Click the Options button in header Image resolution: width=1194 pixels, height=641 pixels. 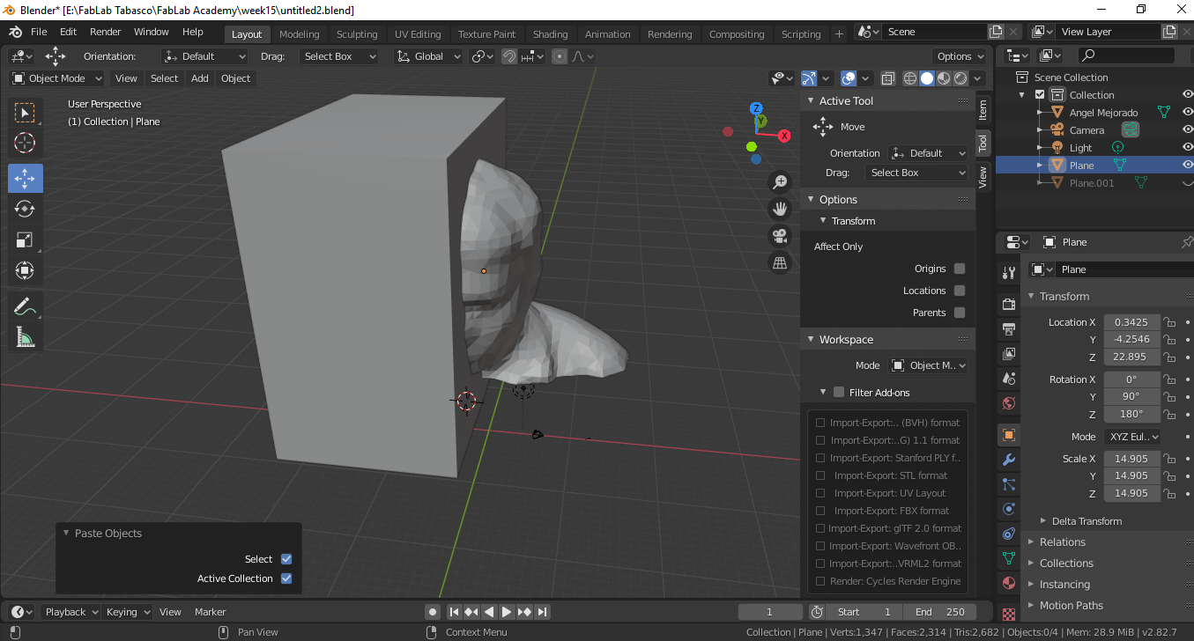pos(960,56)
